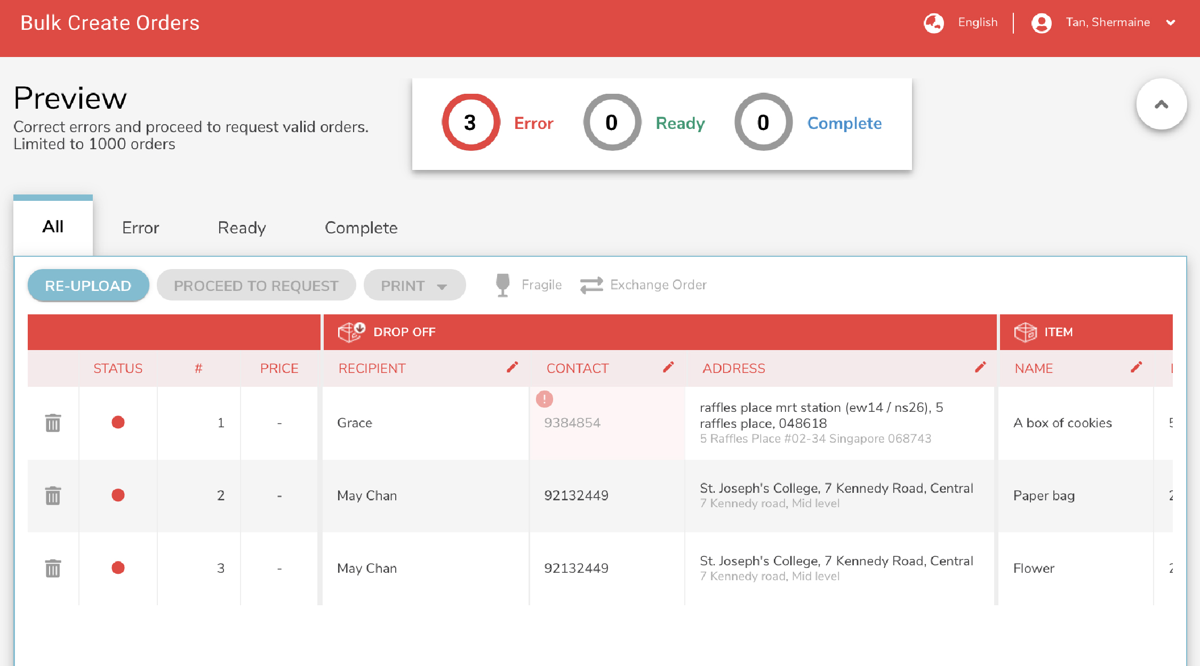Image resolution: width=1200 pixels, height=666 pixels.
Task: Click the Fragile legend label
Action: 541,285
